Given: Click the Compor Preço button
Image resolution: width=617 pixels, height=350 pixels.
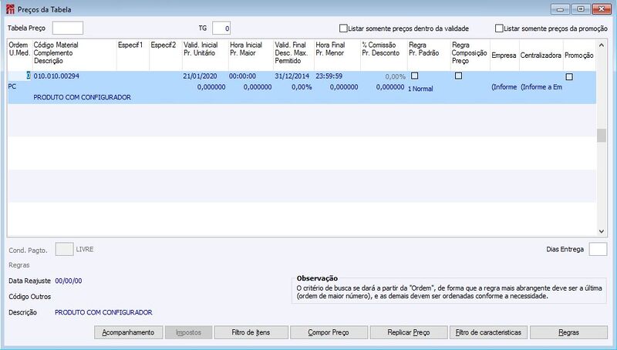Looking at the screenshot, I should point(329,332).
